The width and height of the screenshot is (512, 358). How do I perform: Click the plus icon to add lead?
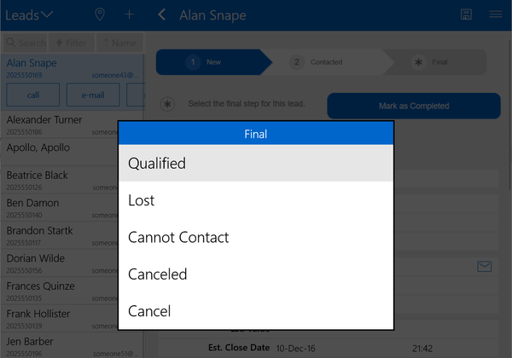tap(129, 14)
